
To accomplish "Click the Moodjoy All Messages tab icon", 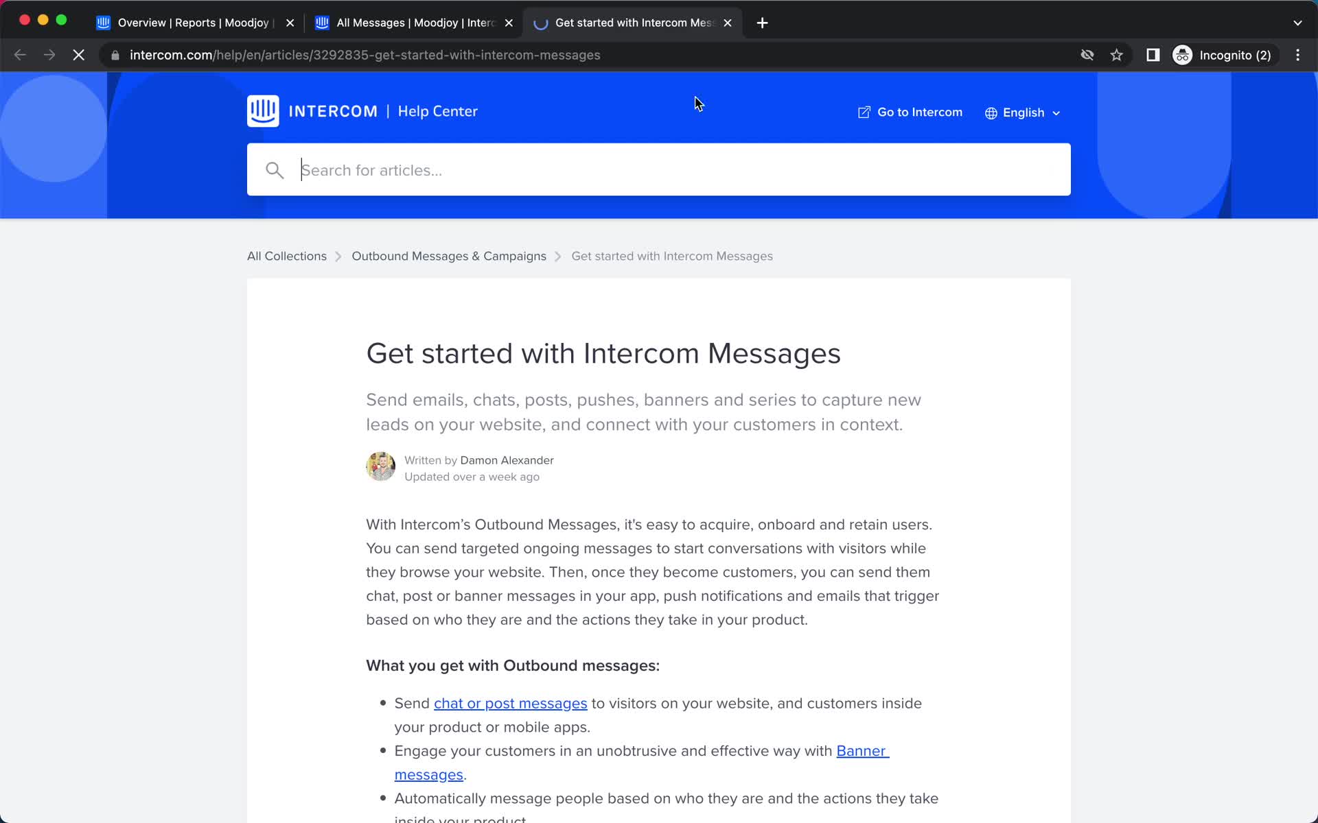I will tap(323, 23).
